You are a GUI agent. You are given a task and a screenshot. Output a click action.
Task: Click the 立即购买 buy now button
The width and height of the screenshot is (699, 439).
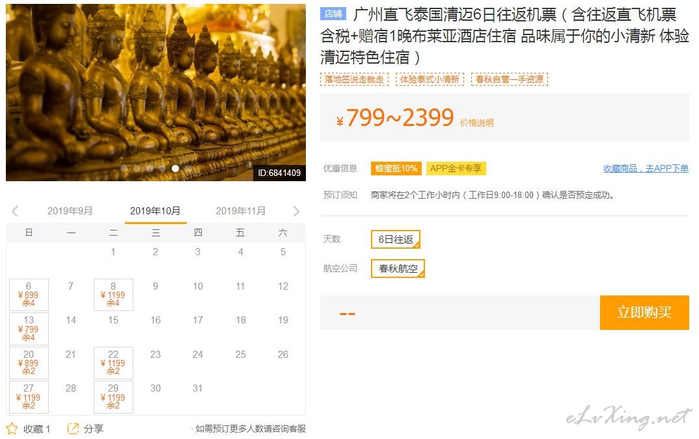click(x=644, y=312)
